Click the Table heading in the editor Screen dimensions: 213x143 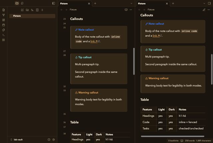point(74,122)
